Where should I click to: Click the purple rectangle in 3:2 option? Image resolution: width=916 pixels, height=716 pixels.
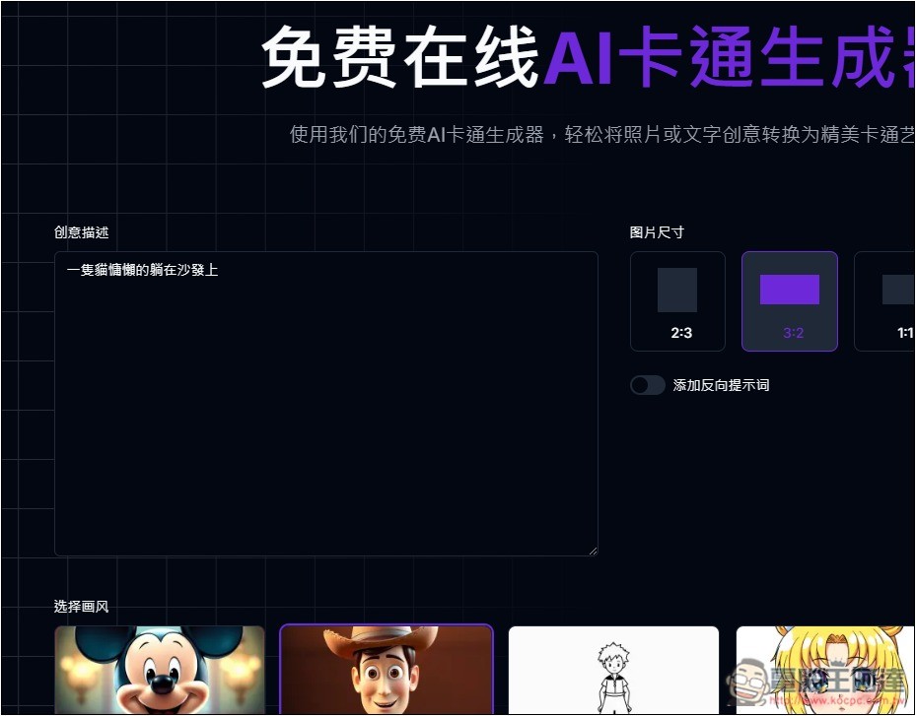789,290
